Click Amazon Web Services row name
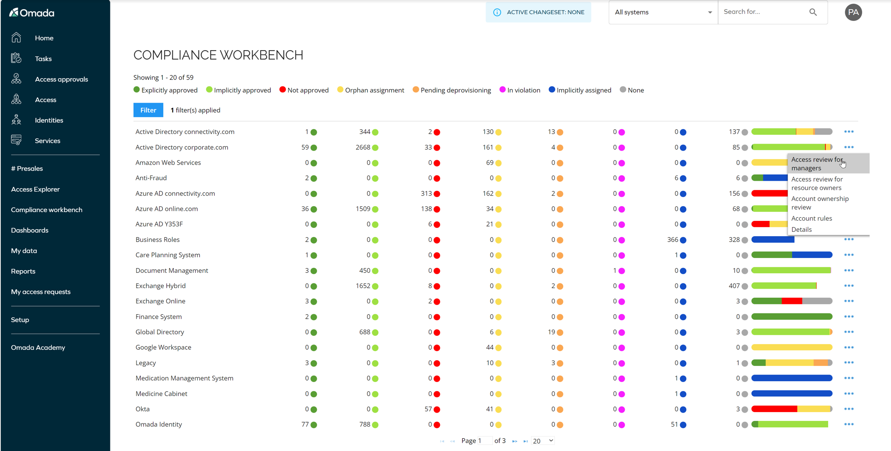Screen dimensions: 891x451 [x=168, y=162]
